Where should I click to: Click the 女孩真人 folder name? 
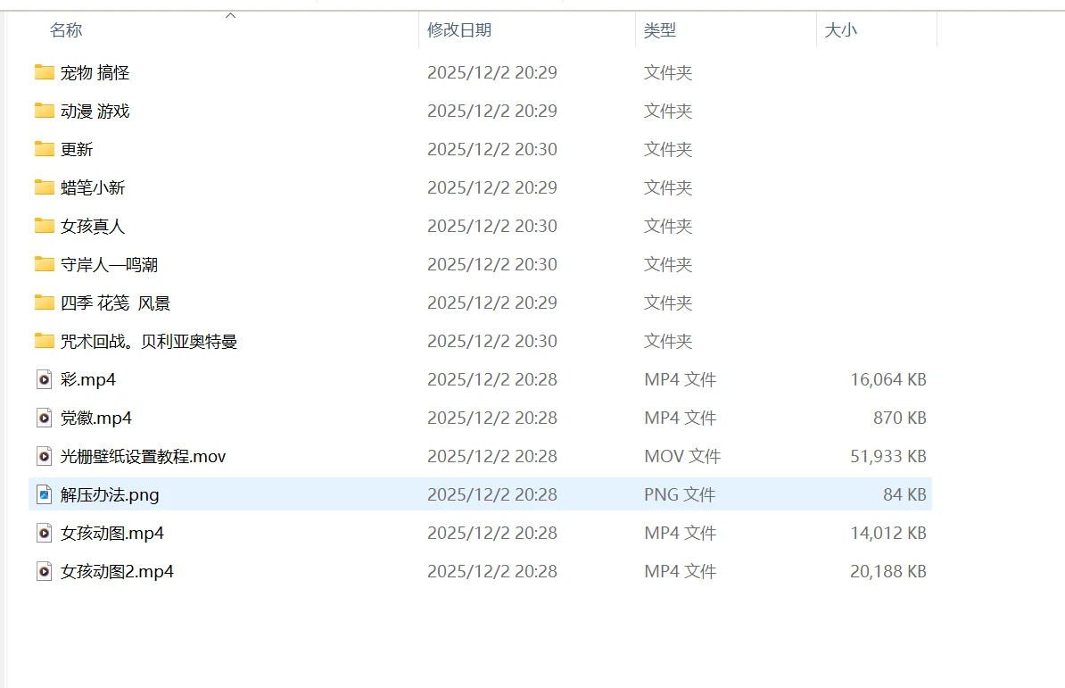[x=92, y=226]
